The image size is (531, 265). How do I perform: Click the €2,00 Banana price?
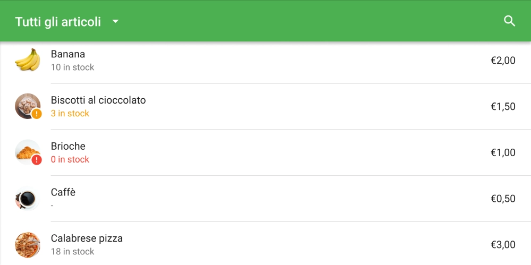[x=503, y=61]
